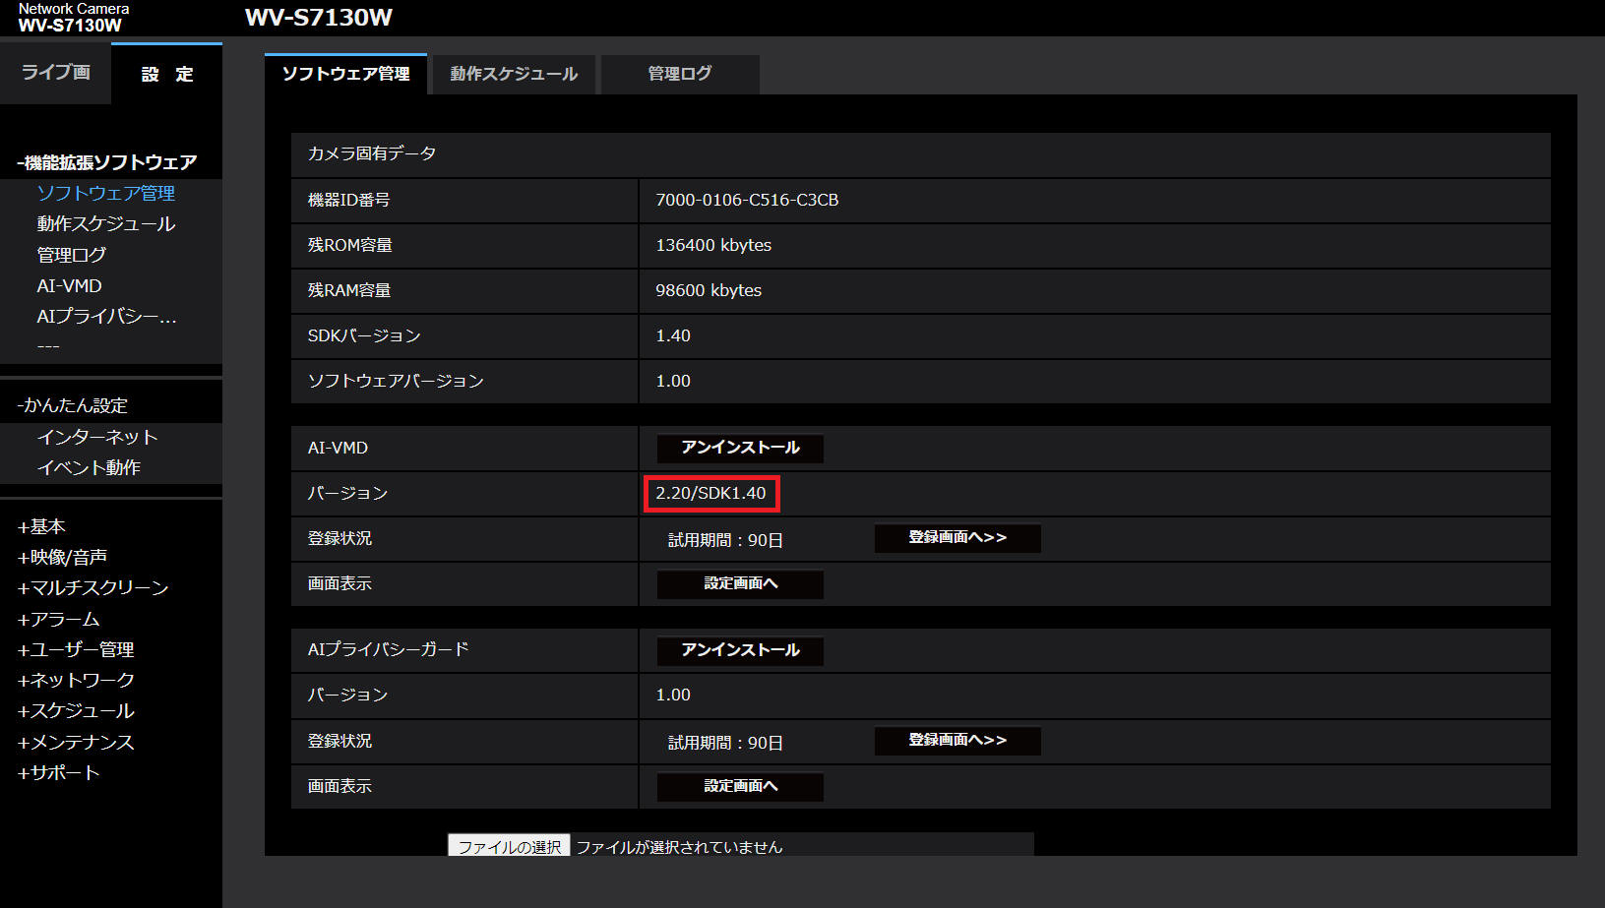Expand the サポート menu section
Viewport: 1605px width, 908px height.
click(59, 773)
